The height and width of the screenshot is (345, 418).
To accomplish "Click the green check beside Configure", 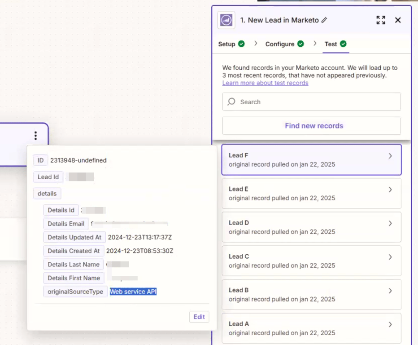I will pos(300,44).
